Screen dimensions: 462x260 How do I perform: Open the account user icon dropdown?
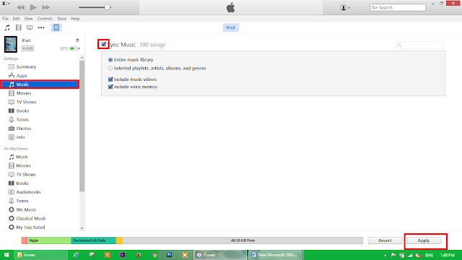tap(345, 8)
